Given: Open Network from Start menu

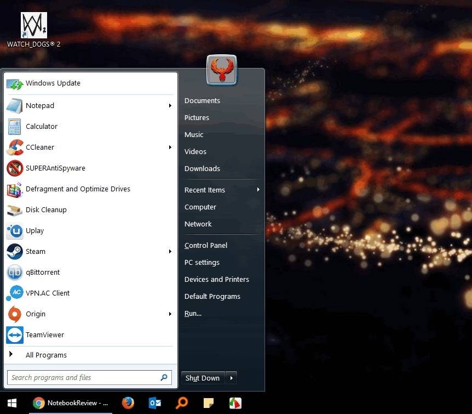Looking at the screenshot, I should [198, 224].
